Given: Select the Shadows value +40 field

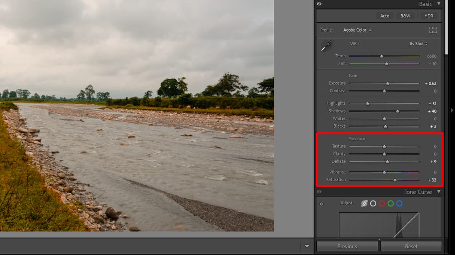Looking at the screenshot, I should point(432,111).
